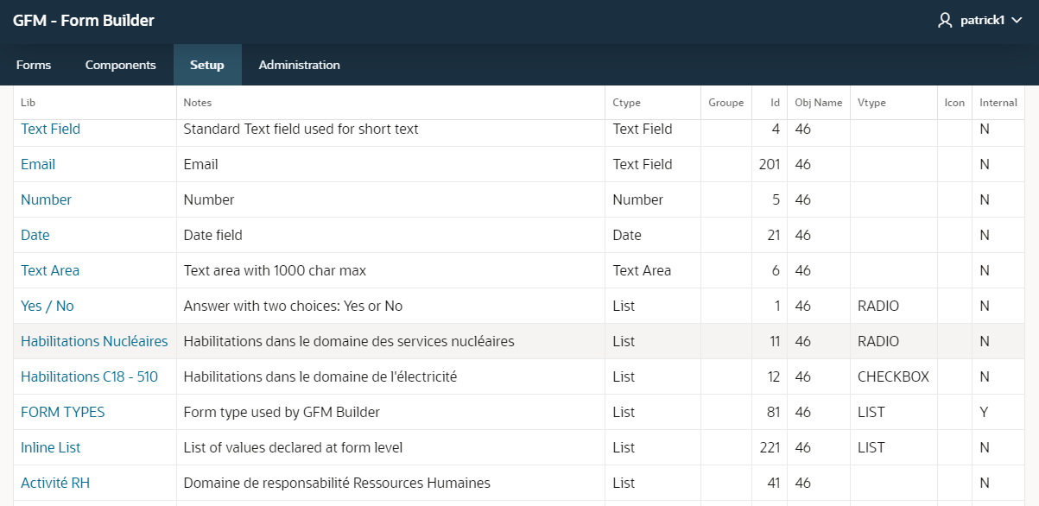Sort by the Lib column header
Image resolution: width=1039 pixels, height=506 pixels.
click(28, 103)
